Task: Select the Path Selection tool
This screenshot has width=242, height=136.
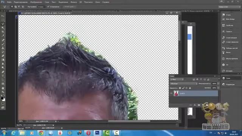Action: pos(3,80)
